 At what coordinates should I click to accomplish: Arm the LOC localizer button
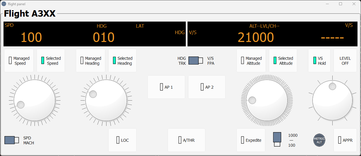(x=122, y=140)
